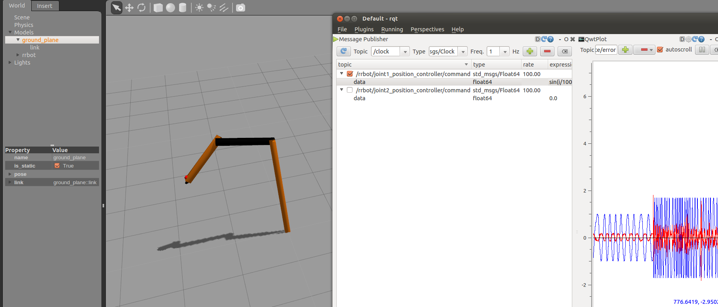
Task: Insert a cylinder shape
Action: pyautogui.click(x=183, y=8)
